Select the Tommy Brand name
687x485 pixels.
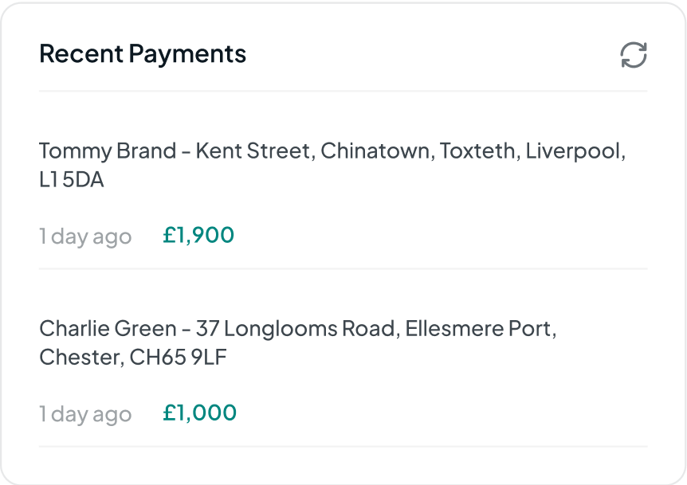click(108, 151)
